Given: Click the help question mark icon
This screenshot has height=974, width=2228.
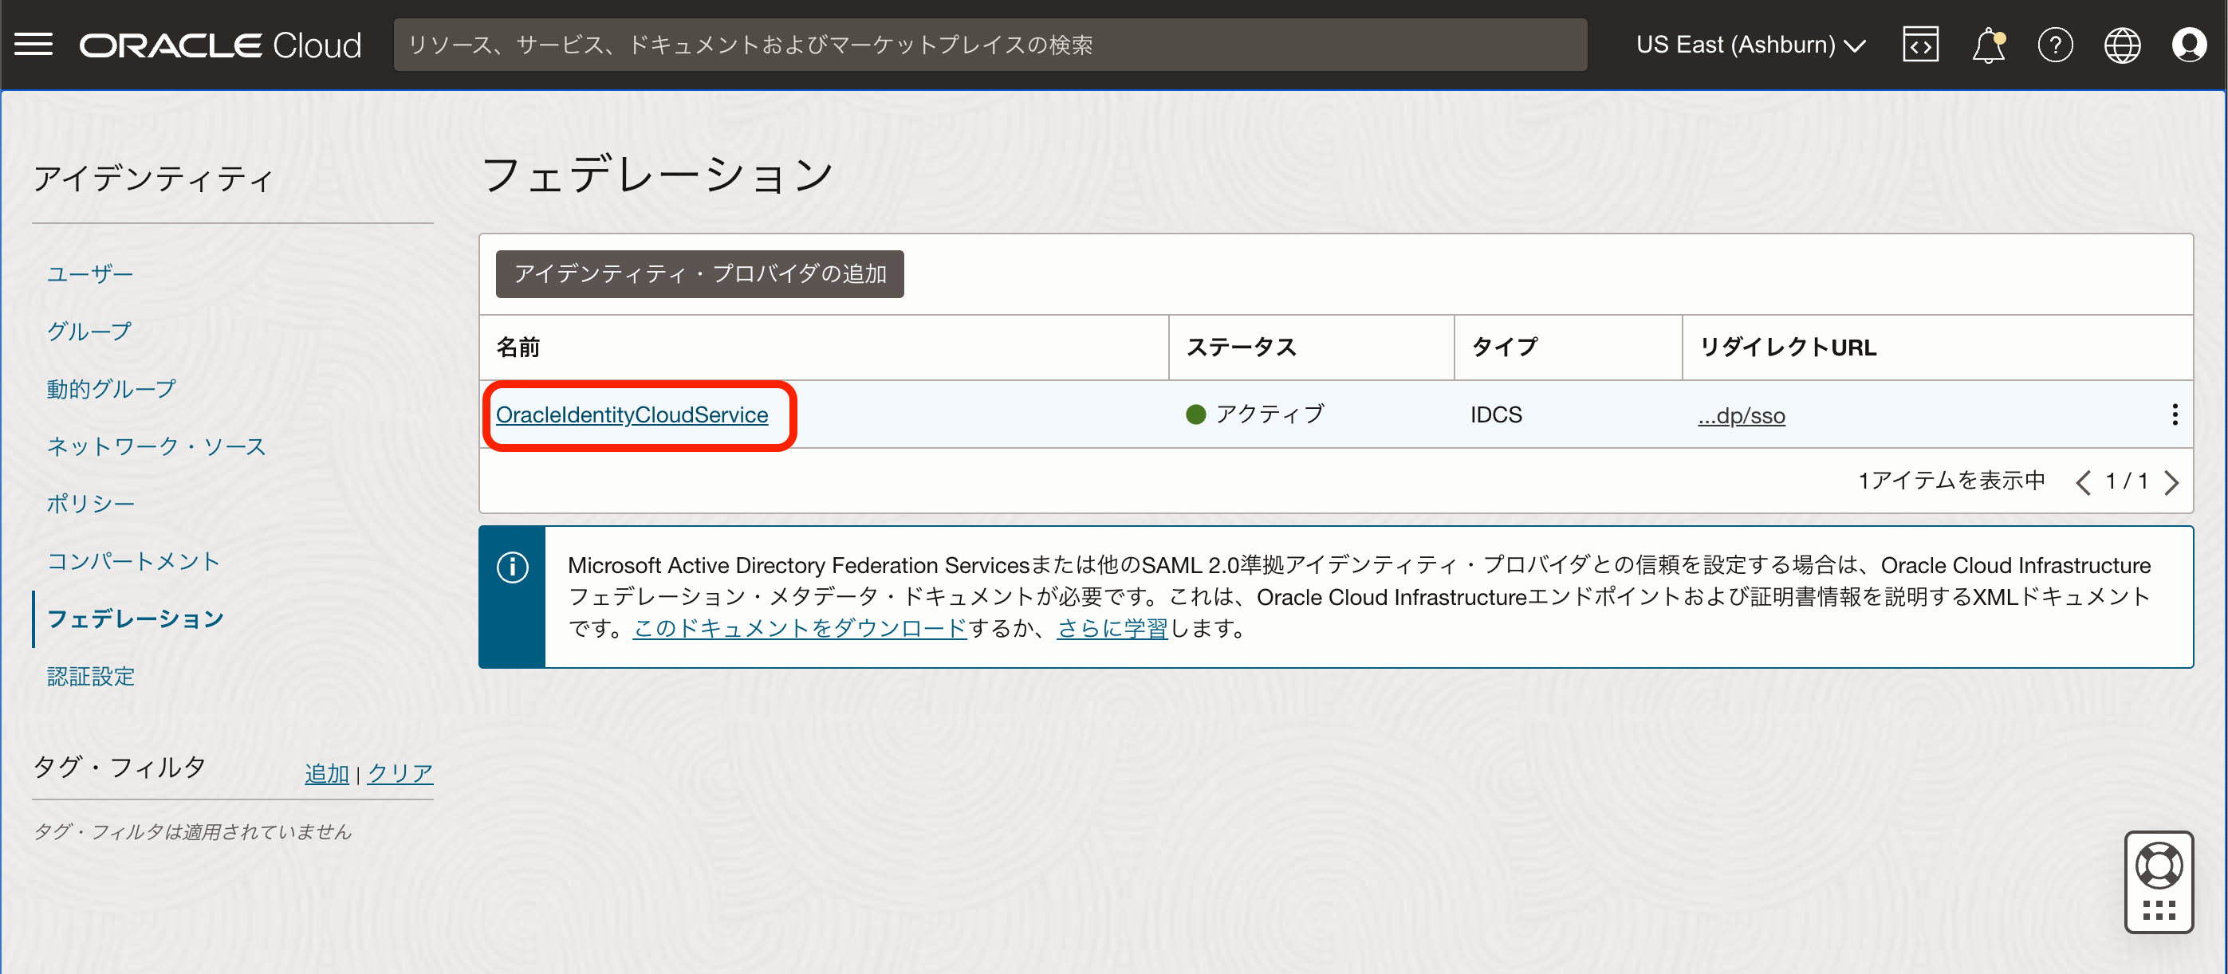Looking at the screenshot, I should pos(2055,45).
